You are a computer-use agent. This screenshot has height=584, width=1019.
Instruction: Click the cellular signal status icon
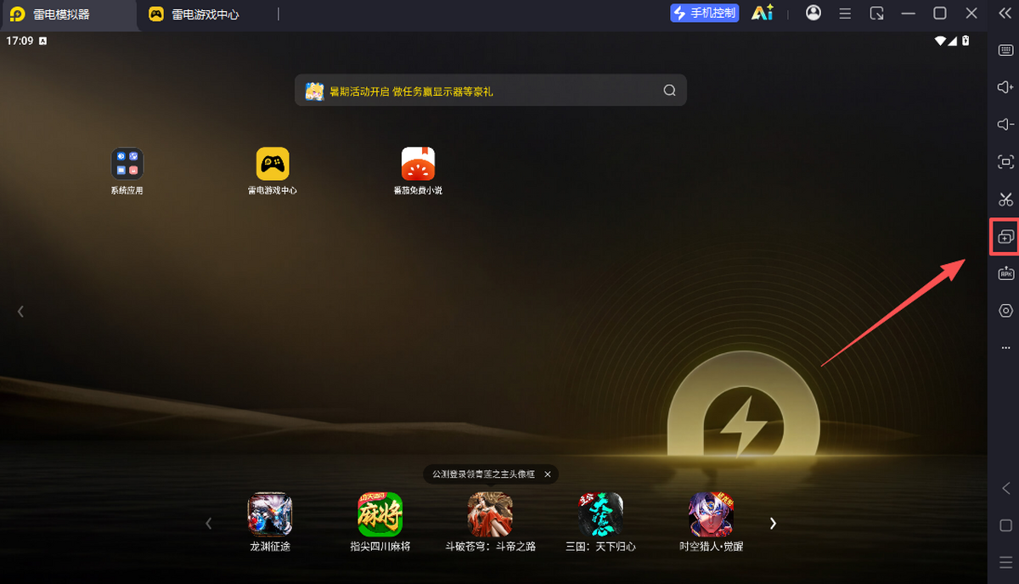953,41
